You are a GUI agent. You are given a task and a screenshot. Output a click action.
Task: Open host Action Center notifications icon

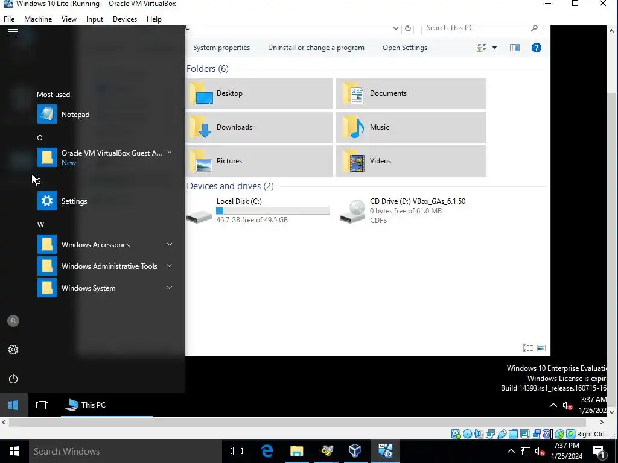(x=599, y=452)
